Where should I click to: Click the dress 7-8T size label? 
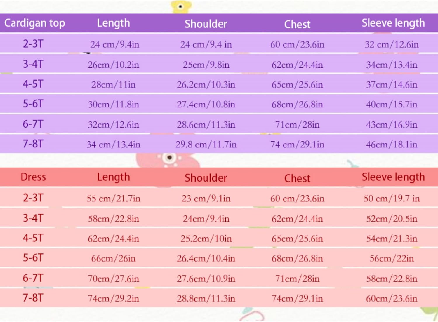(x=33, y=298)
